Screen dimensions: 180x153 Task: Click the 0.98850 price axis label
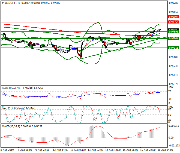click(x=173, y=12)
